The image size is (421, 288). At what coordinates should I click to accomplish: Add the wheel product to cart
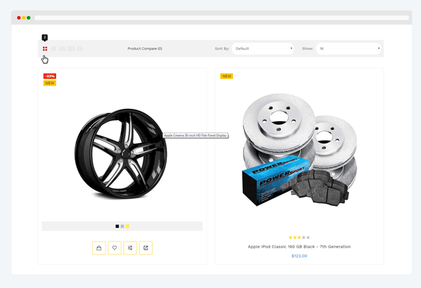coord(99,248)
